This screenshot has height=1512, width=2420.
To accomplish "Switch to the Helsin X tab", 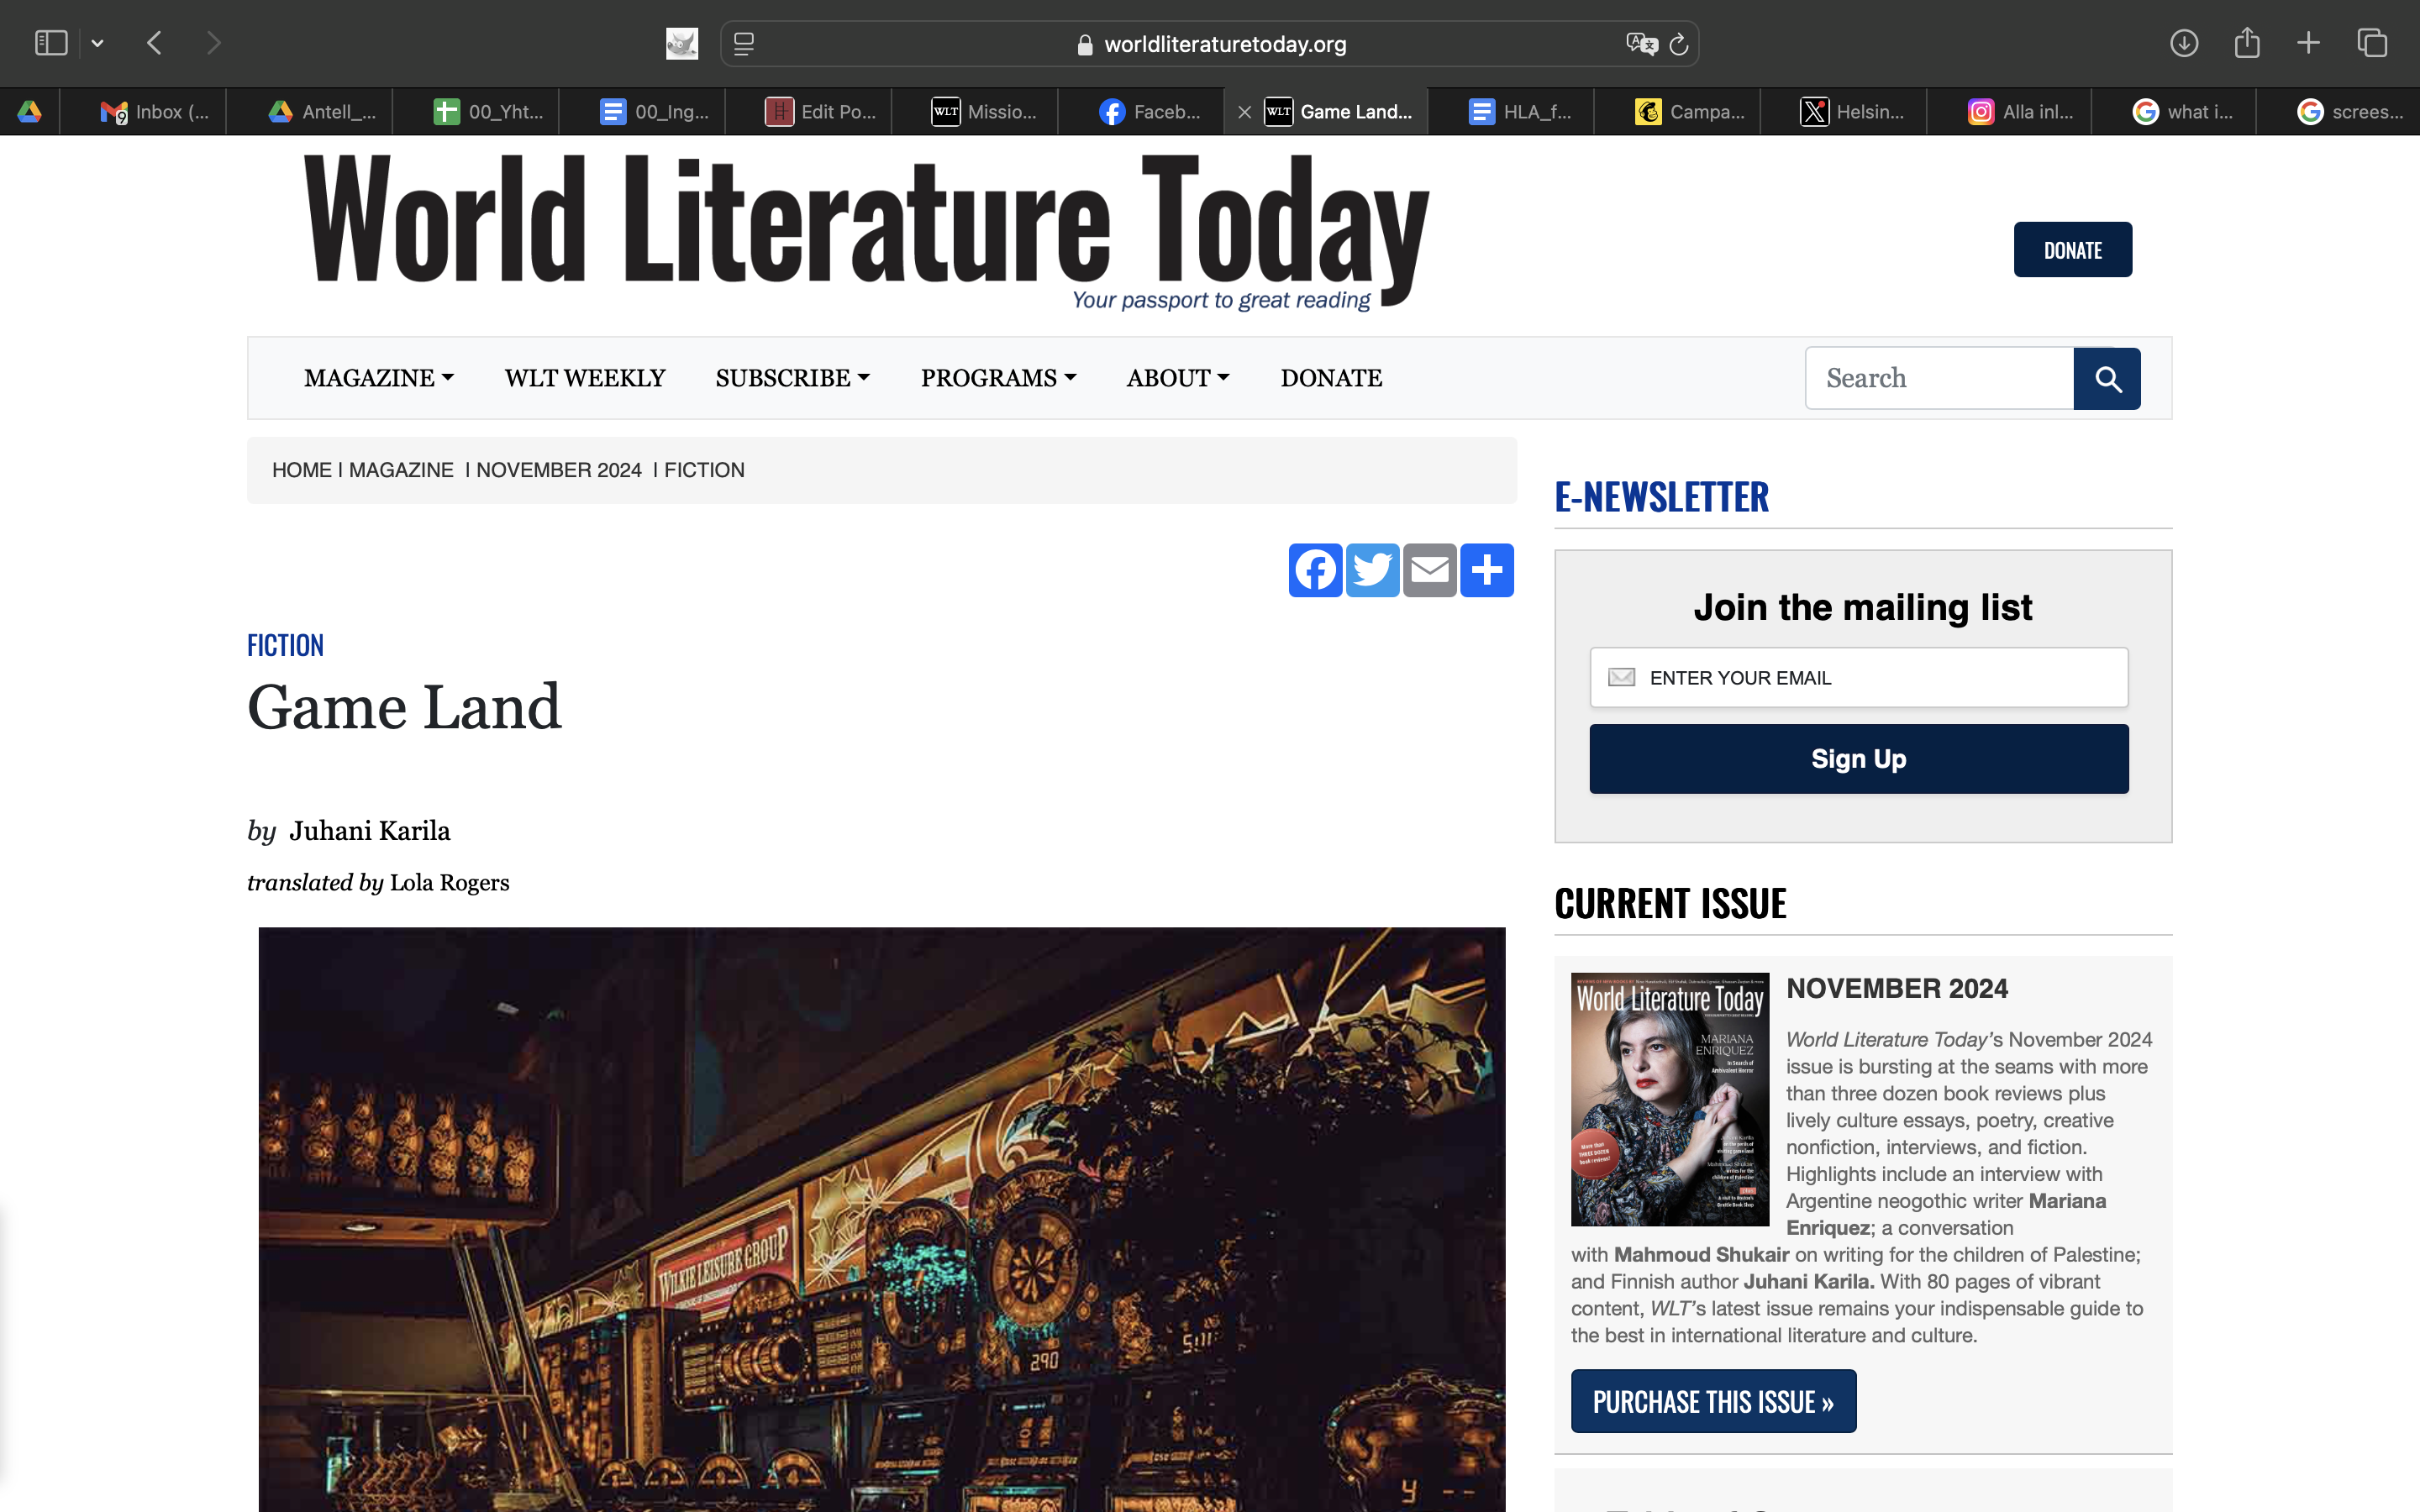I will (x=1843, y=112).
